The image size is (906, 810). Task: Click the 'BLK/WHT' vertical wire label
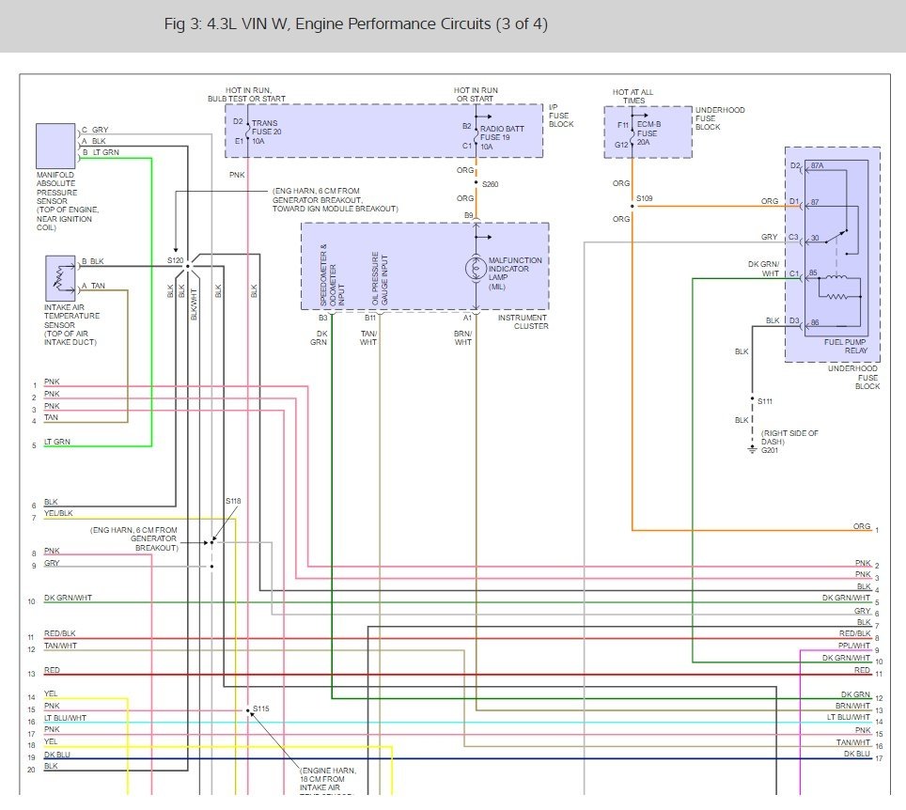(x=195, y=304)
